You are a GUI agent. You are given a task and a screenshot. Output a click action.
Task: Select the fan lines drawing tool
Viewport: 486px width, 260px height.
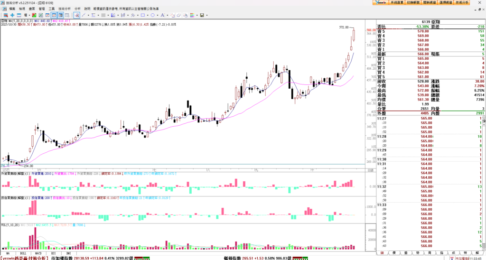(x=113, y=15)
